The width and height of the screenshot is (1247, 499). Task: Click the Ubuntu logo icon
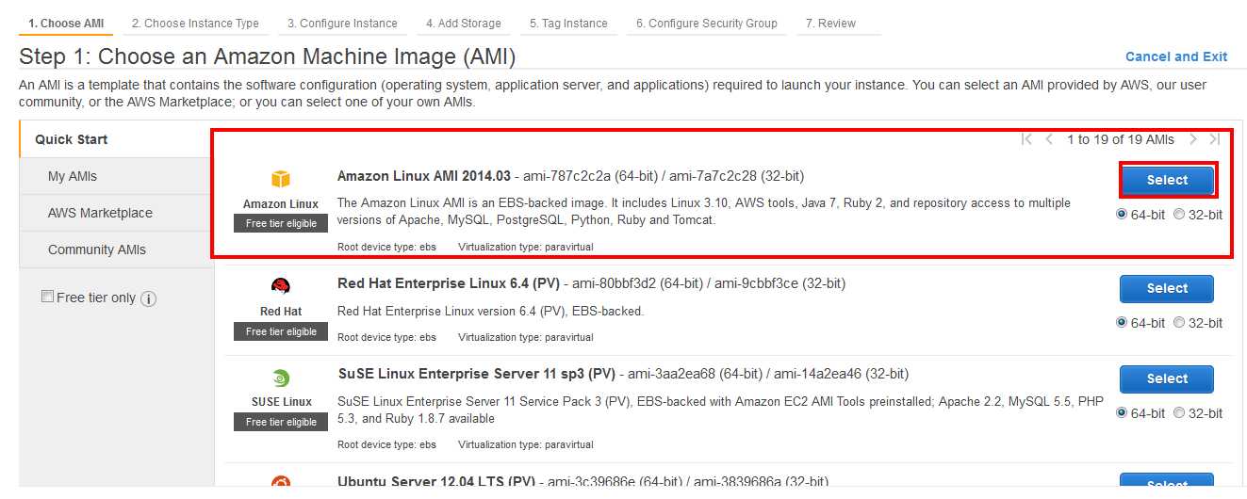281,481
